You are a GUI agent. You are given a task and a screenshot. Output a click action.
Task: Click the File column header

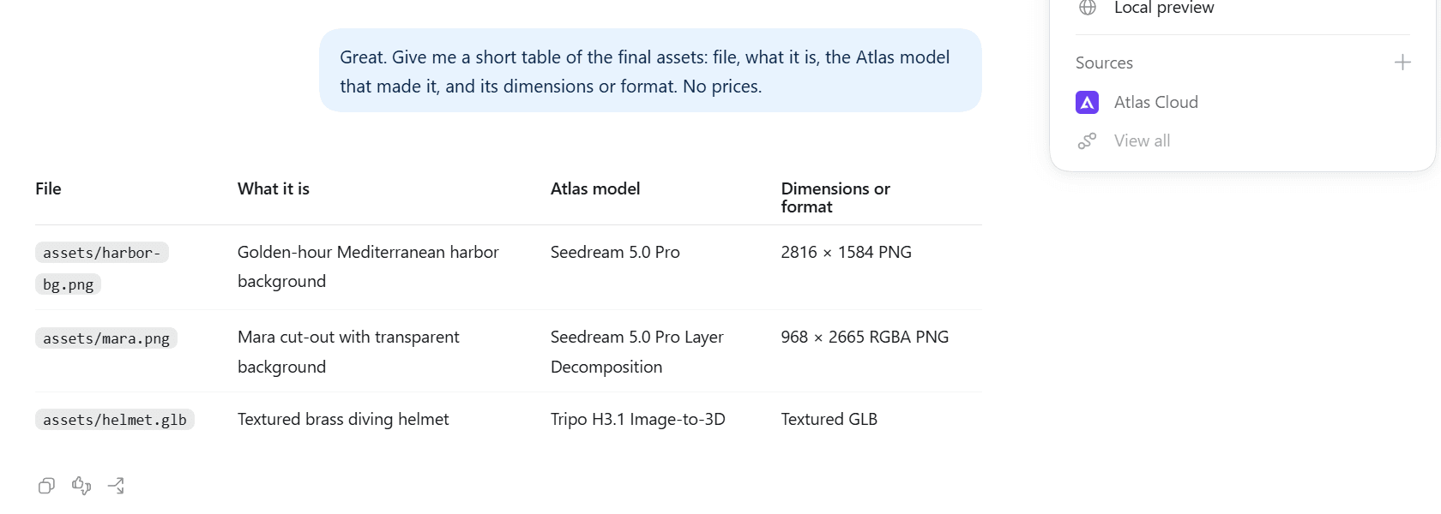coord(48,188)
